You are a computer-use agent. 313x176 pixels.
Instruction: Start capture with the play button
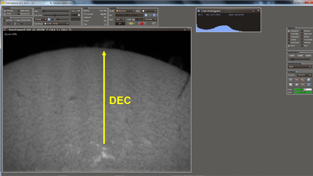tap(120, 23)
